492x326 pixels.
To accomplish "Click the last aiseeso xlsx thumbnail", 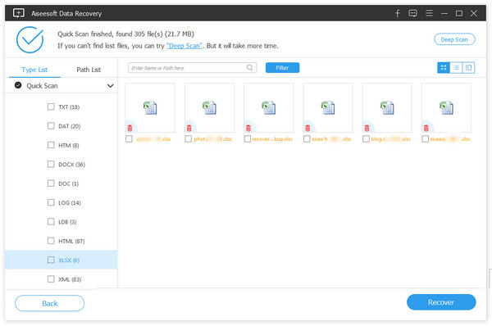I will pos(446,107).
